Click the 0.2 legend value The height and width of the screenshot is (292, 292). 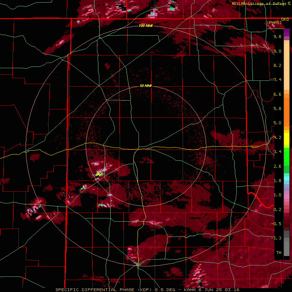pyautogui.click(x=277, y=210)
